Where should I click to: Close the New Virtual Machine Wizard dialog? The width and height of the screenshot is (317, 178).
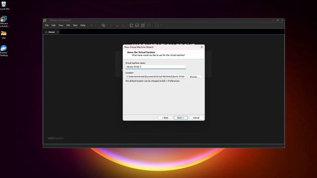point(202,47)
